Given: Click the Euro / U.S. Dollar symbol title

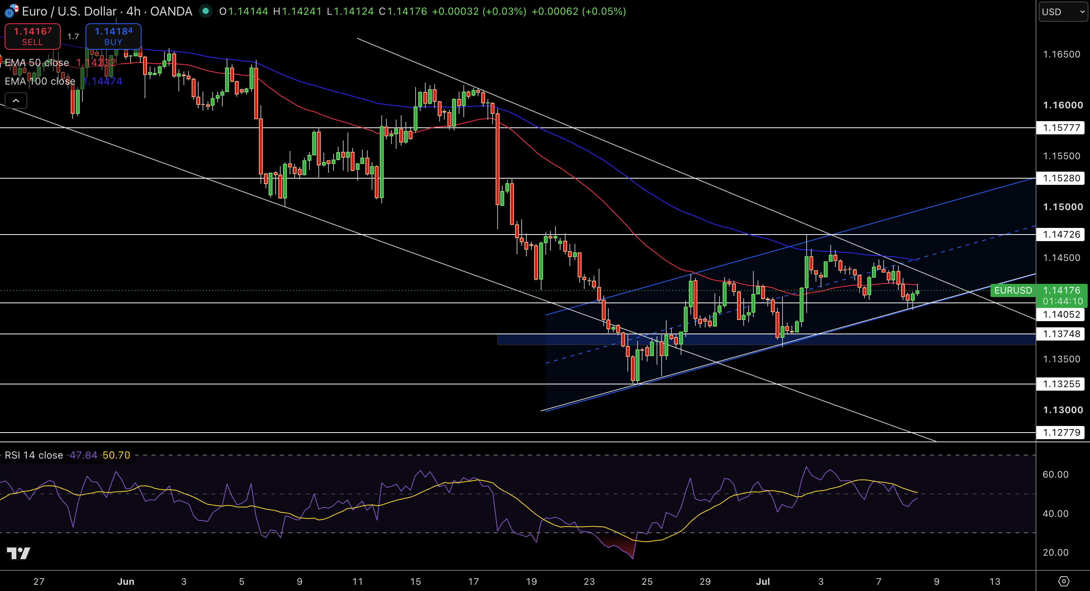Looking at the screenshot, I should click(x=69, y=11).
